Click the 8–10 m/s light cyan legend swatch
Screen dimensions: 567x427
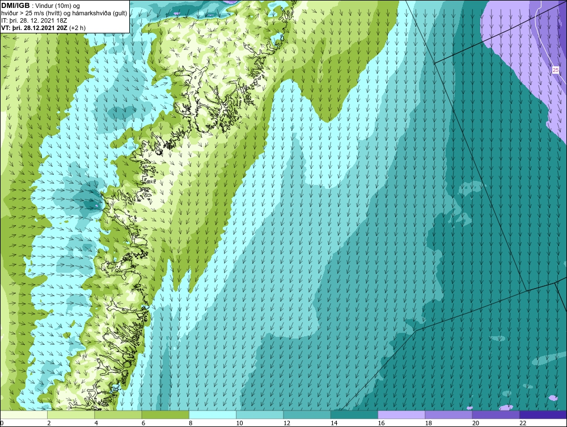(x=213, y=415)
